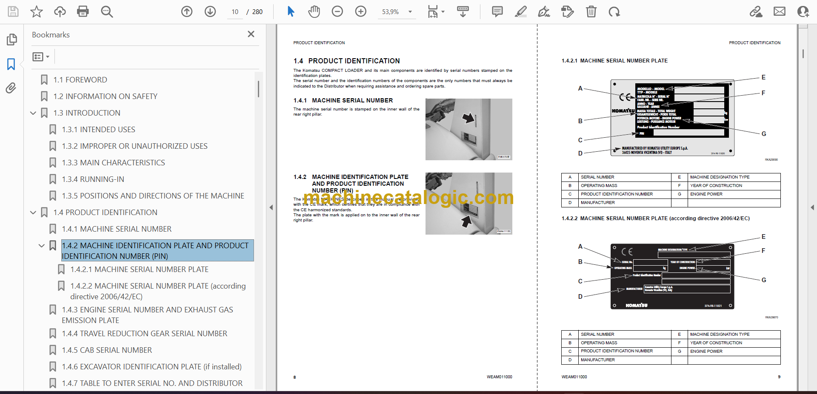Open 1.3.2 IMPROPER OR UNAUTHORIZED USES
Screen dimensions: 817x394
point(134,146)
